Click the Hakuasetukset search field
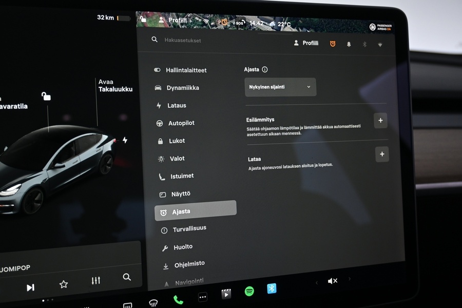Image resolution: width=462 pixels, height=308 pixels. 182,40
